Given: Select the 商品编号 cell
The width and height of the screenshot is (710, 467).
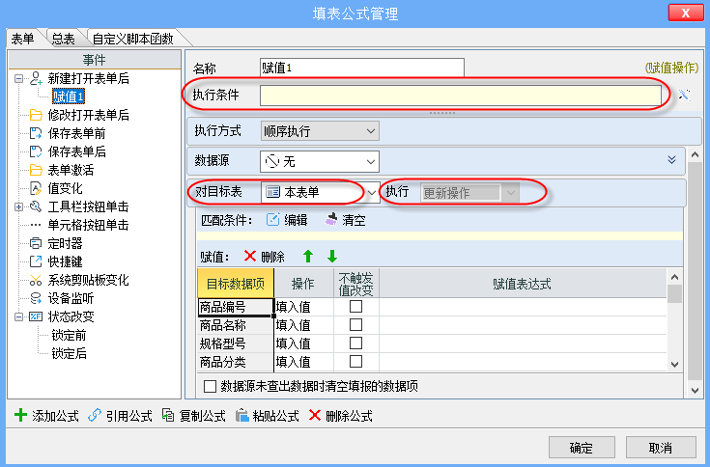Looking at the screenshot, I should coord(236,307).
